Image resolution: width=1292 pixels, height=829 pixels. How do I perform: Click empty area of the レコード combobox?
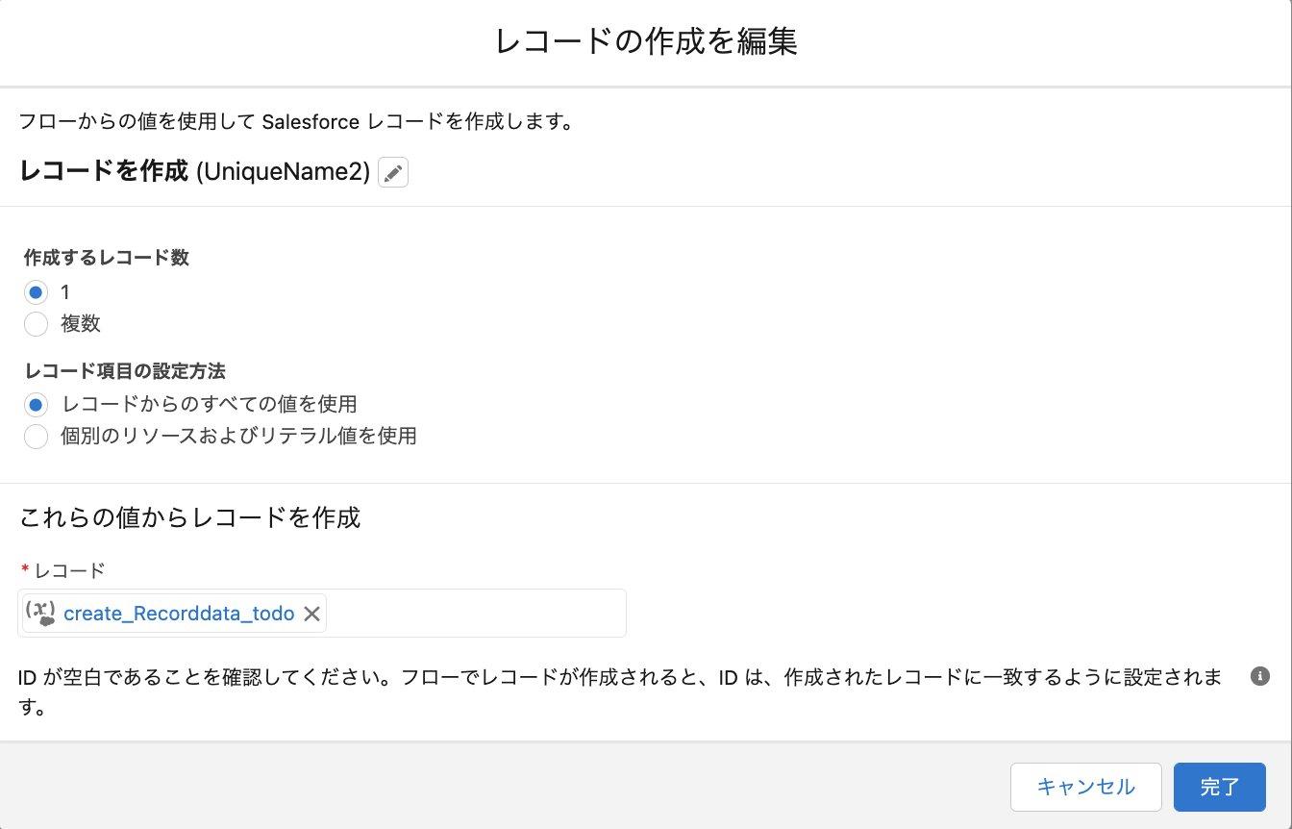click(476, 614)
